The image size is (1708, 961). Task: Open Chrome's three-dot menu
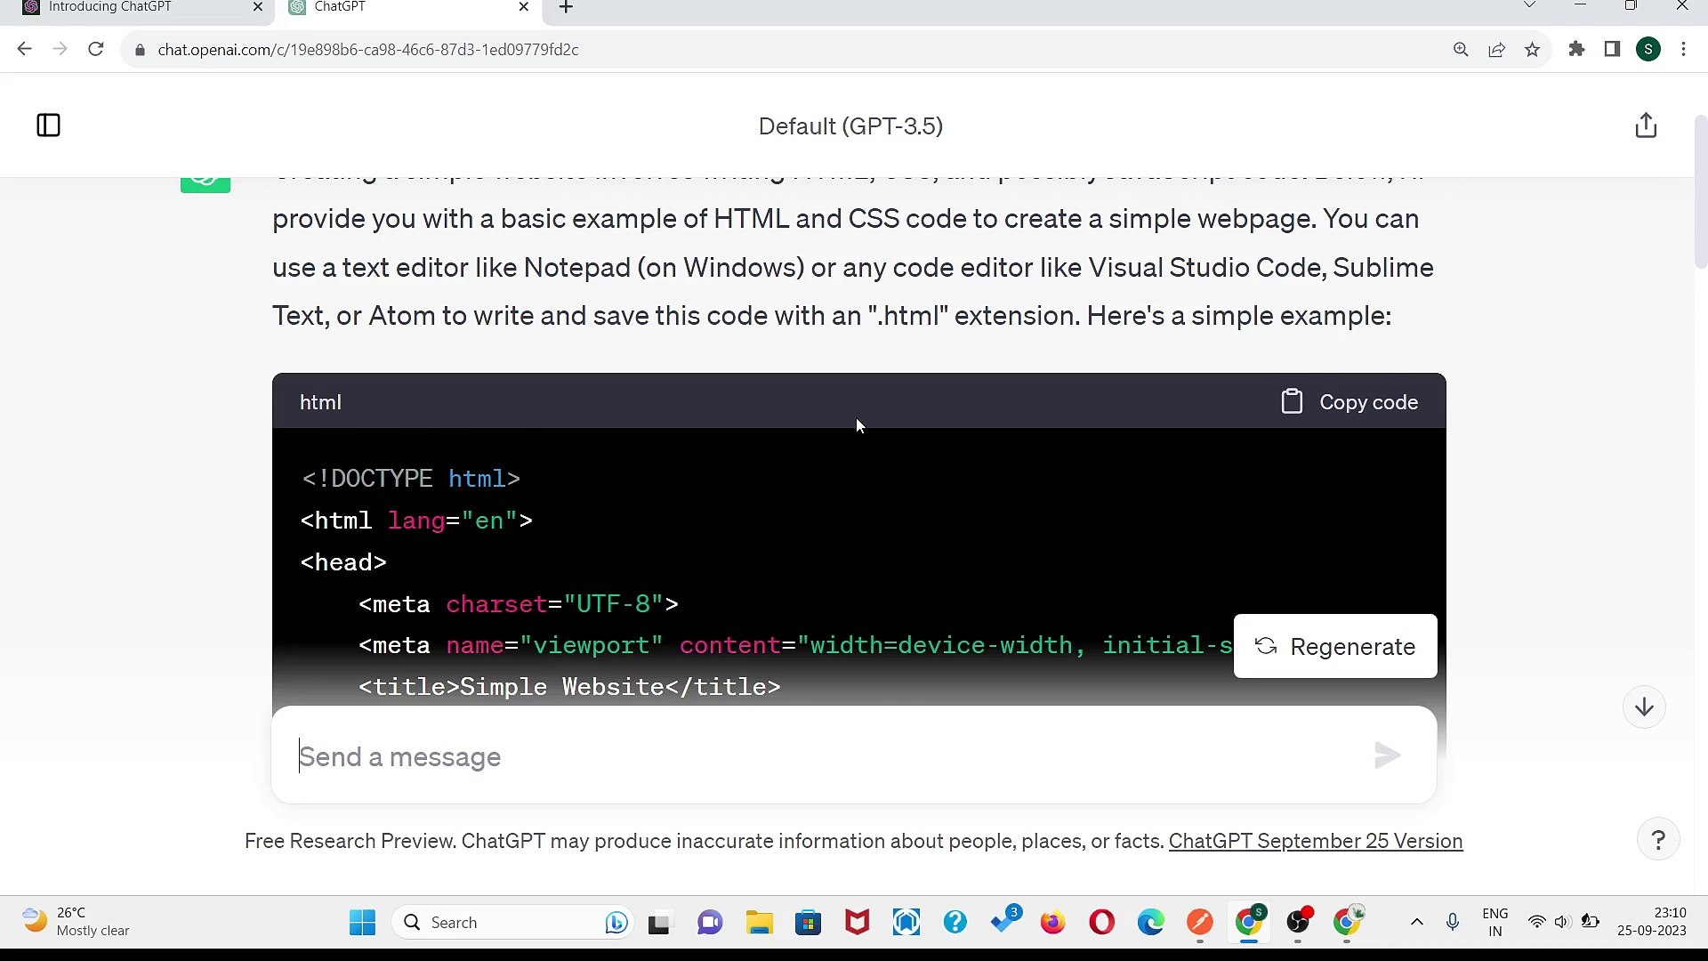point(1684,49)
